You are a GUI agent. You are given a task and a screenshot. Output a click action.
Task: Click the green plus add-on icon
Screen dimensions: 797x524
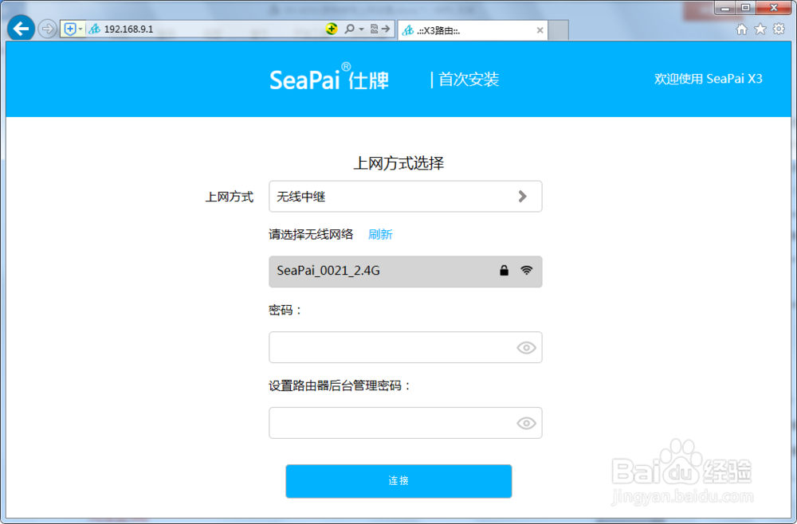coord(332,29)
